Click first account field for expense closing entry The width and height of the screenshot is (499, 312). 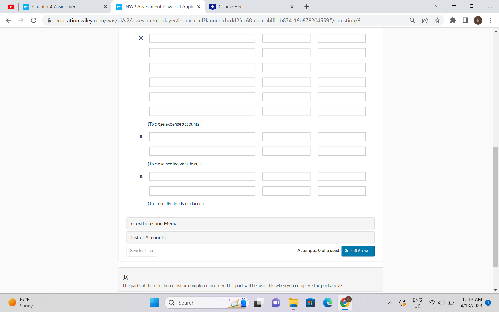(202, 38)
